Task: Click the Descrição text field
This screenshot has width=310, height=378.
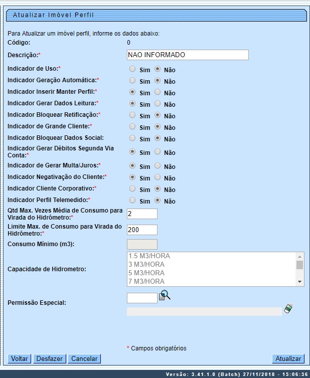Action: [x=188, y=55]
